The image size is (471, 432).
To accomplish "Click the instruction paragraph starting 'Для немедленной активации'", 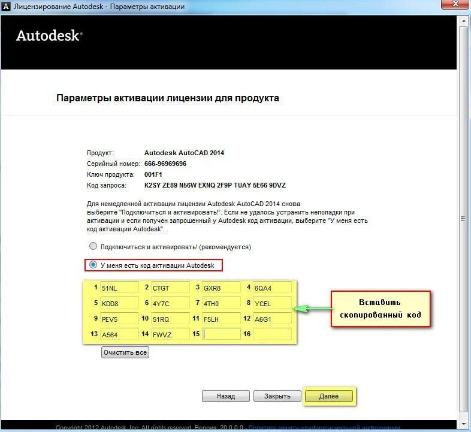I will click(x=227, y=216).
